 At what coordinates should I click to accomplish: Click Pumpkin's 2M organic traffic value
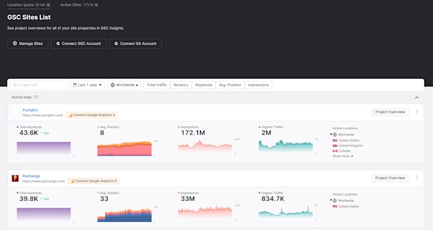coord(266,133)
